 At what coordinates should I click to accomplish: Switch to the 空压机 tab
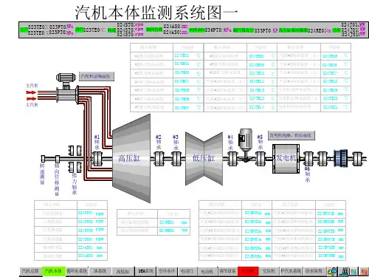269,271
